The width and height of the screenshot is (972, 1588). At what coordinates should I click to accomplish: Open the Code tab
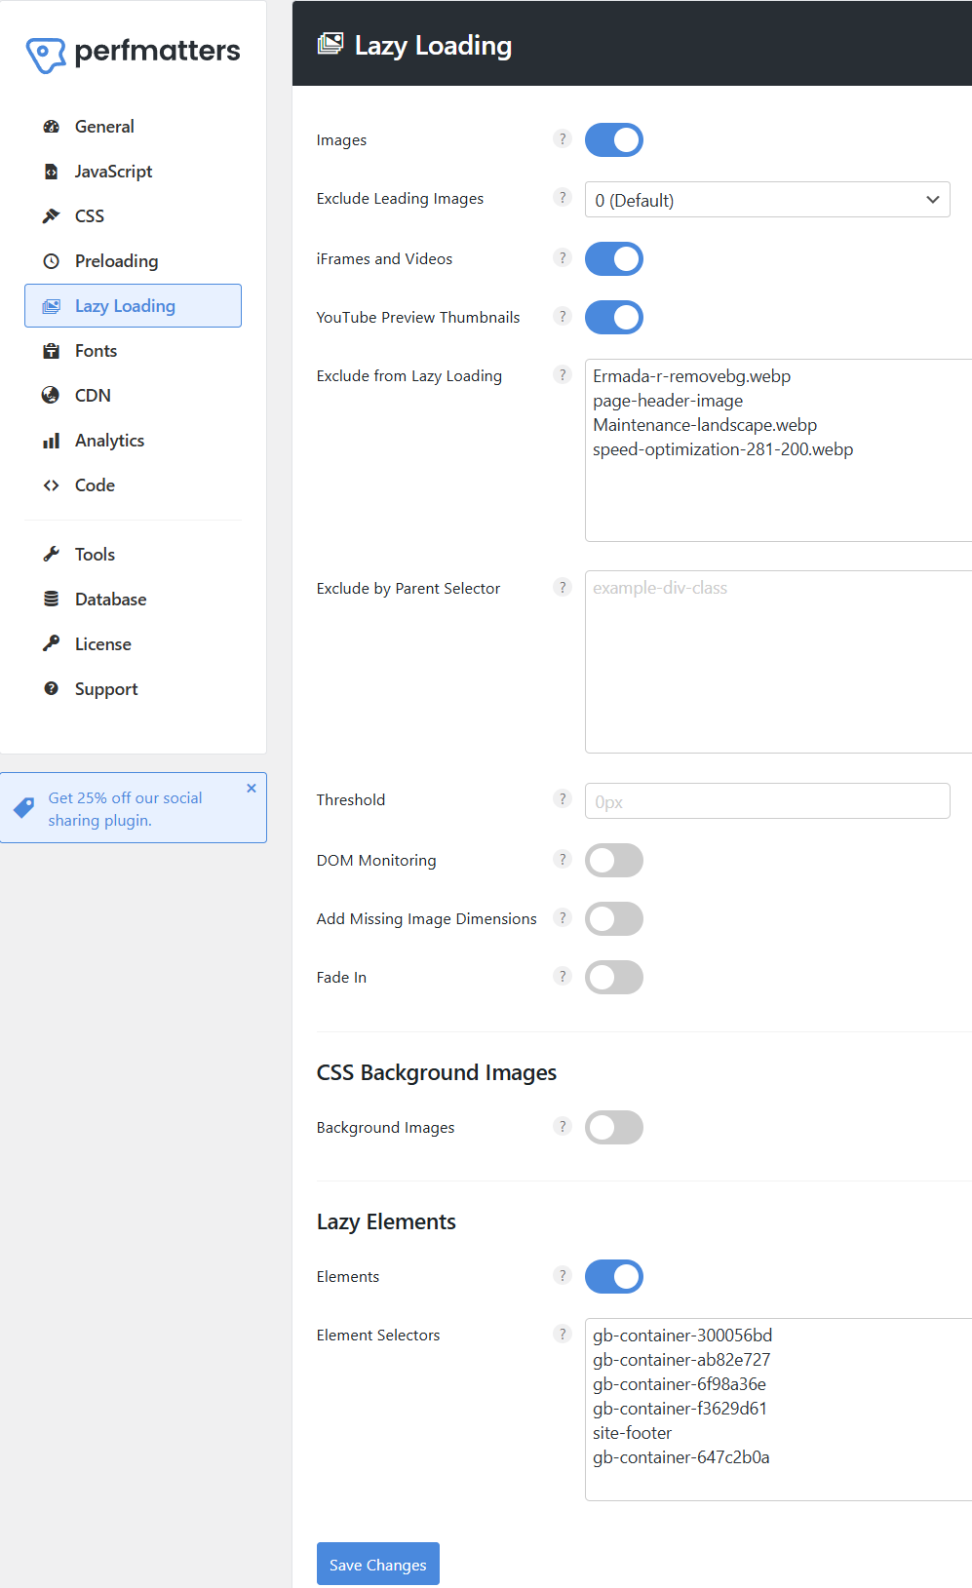133,485
